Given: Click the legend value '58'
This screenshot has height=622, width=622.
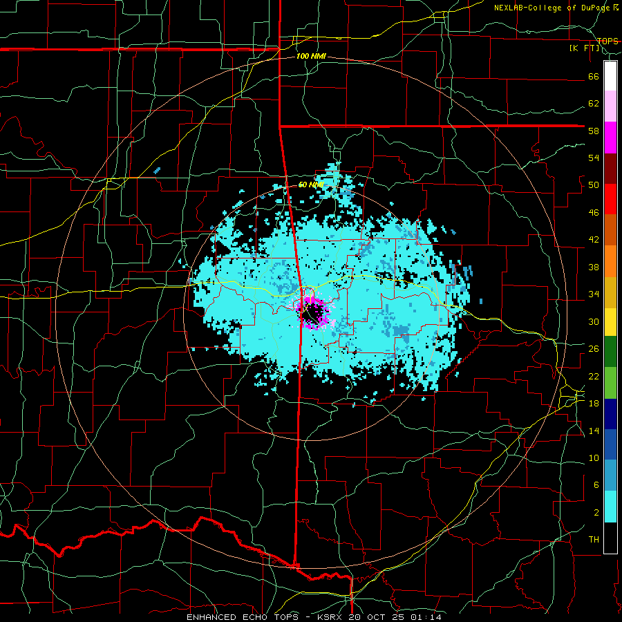Looking at the screenshot, I should click(594, 131).
